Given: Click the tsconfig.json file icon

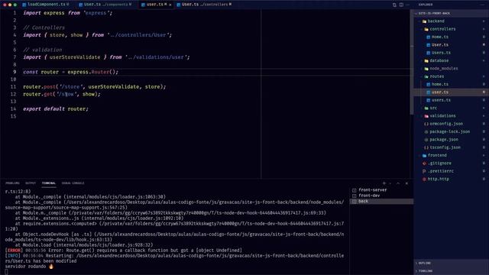Looking at the screenshot, I should pos(426,147).
